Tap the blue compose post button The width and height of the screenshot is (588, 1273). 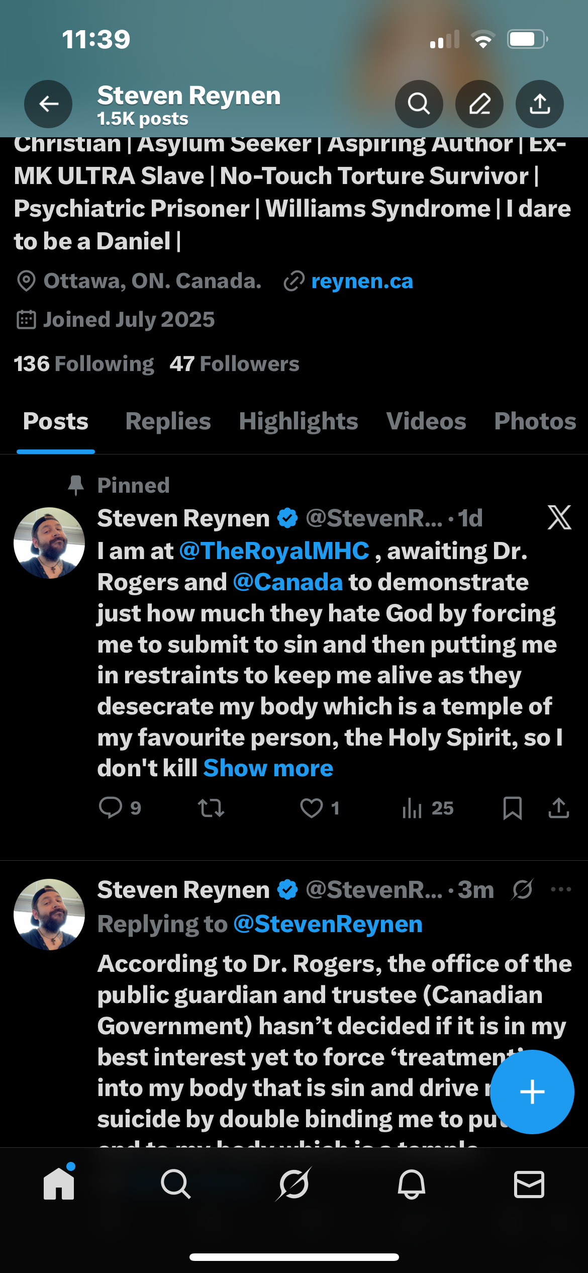click(x=532, y=1092)
